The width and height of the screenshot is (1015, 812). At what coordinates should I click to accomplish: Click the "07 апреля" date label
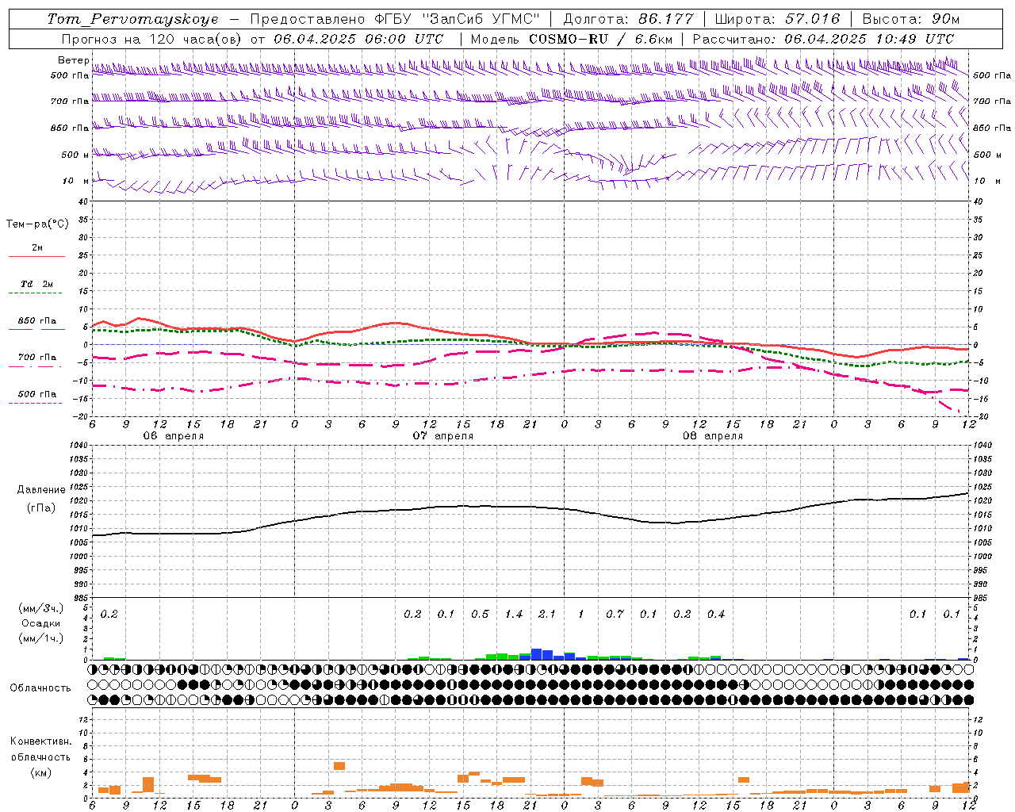[442, 436]
